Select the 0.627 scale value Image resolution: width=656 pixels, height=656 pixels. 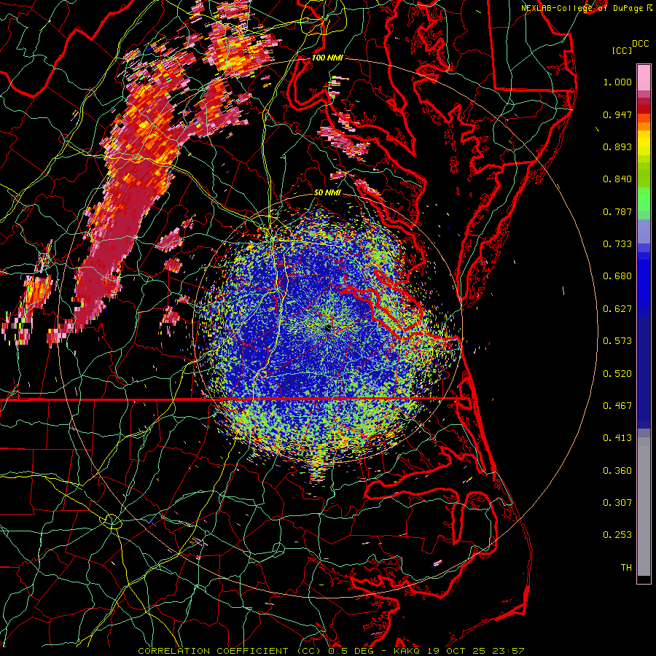click(x=617, y=309)
